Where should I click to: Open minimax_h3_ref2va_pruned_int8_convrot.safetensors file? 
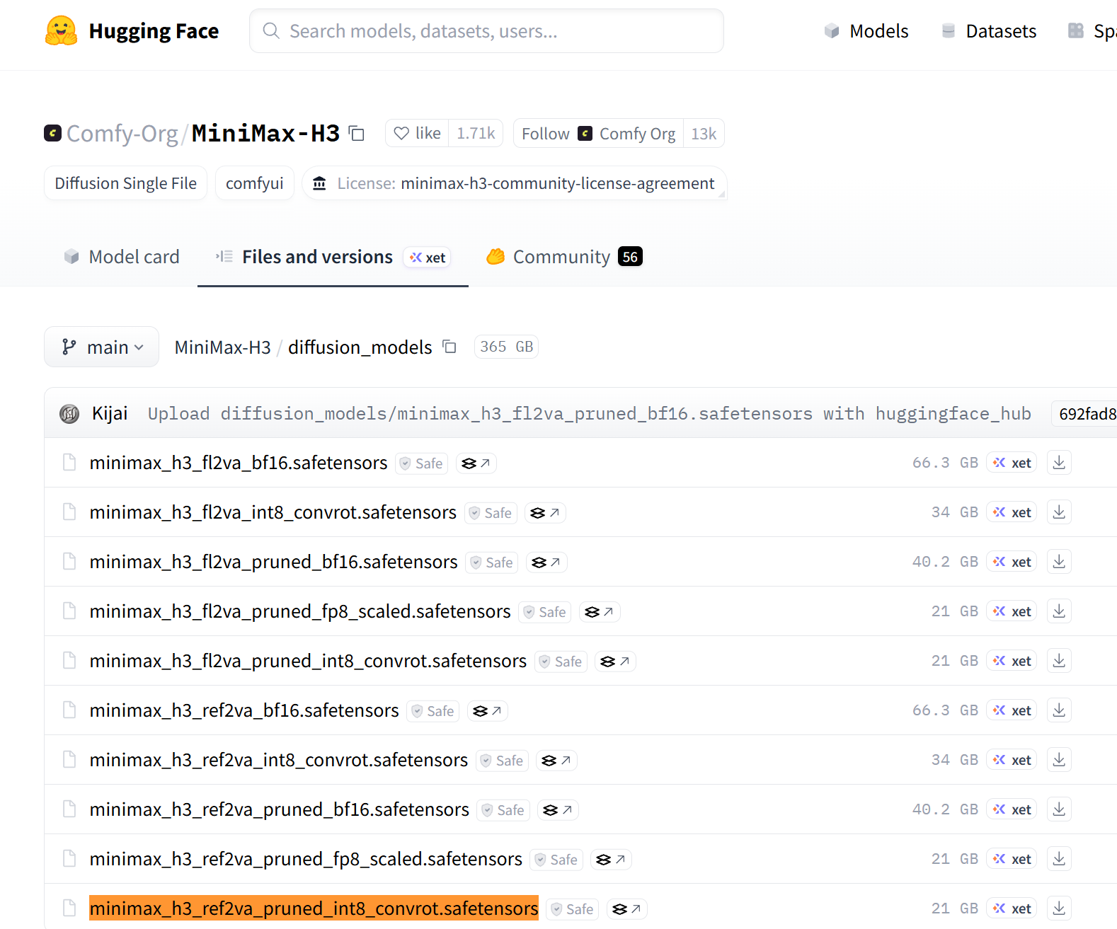tap(314, 908)
